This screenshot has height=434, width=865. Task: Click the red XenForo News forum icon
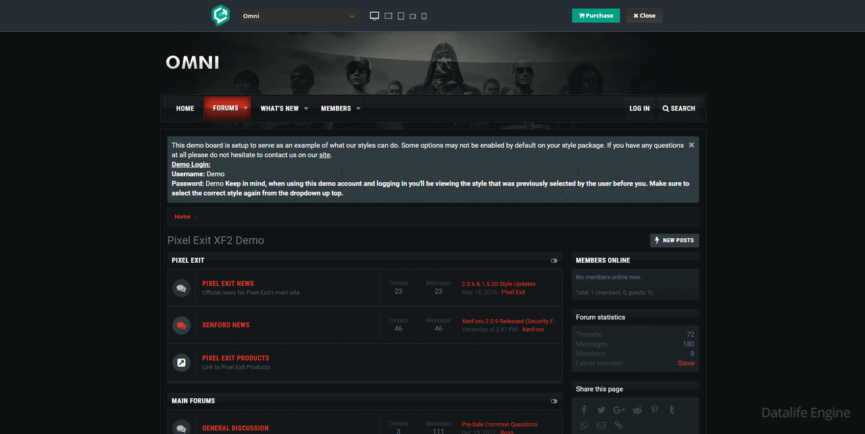tap(181, 325)
